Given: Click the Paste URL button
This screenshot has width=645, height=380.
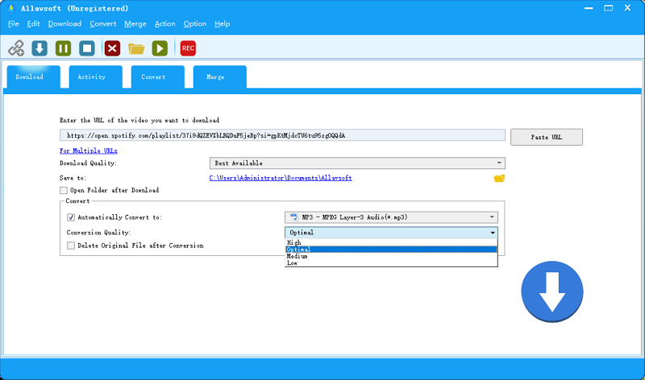Looking at the screenshot, I should 547,137.
